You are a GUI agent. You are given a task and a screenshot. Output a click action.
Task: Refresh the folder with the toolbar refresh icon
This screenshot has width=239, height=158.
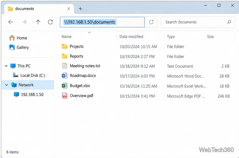[50, 22]
